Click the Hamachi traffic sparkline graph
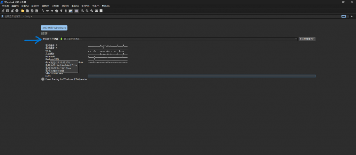 click(108, 57)
